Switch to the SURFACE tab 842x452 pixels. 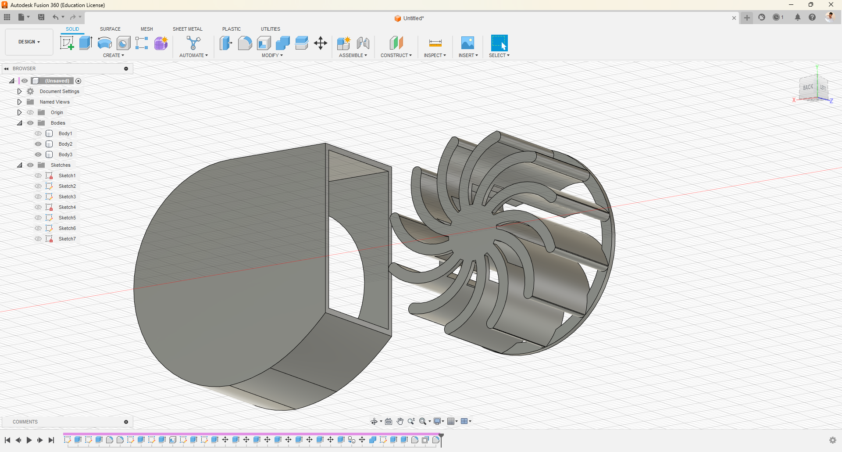tap(110, 29)
